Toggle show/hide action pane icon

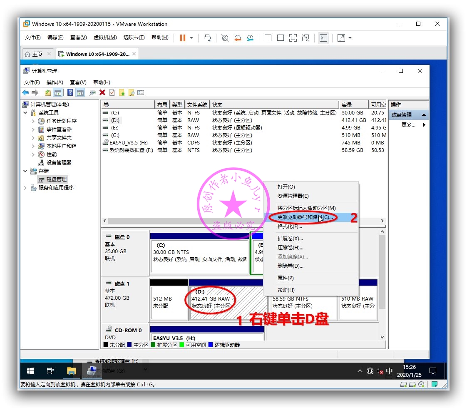point(80,92)
